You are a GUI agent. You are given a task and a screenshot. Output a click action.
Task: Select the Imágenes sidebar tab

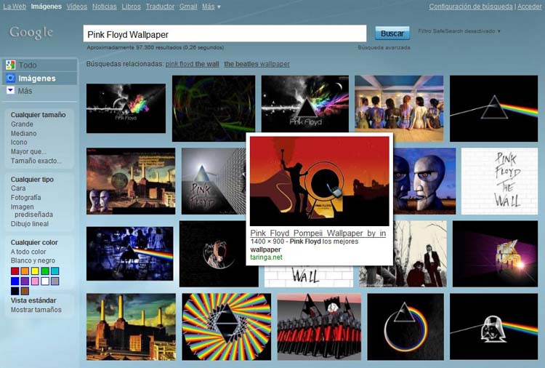tap(40, 79)
